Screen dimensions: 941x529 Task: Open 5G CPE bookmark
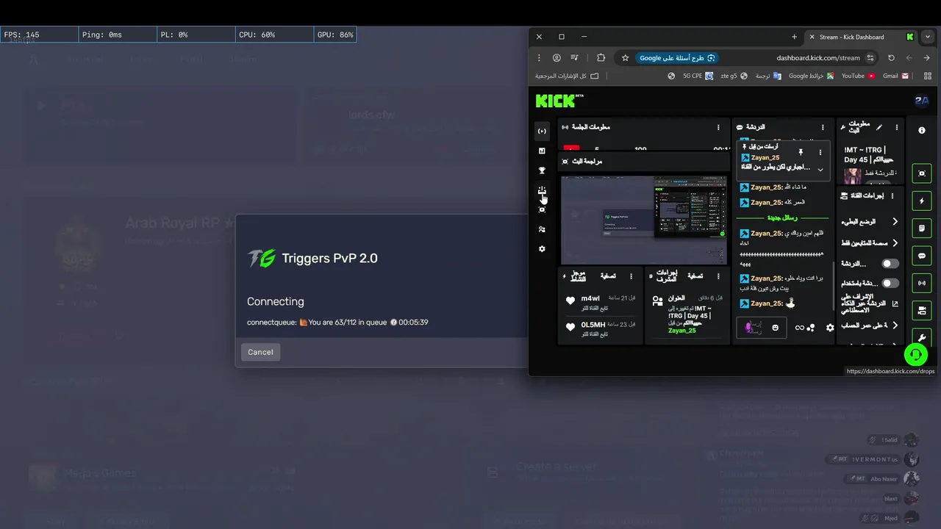click(x=698, y=76)
